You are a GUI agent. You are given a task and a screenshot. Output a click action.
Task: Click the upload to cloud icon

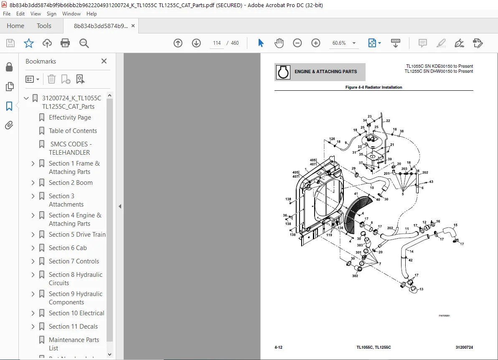pyautogui.click(x=47, y=43)
